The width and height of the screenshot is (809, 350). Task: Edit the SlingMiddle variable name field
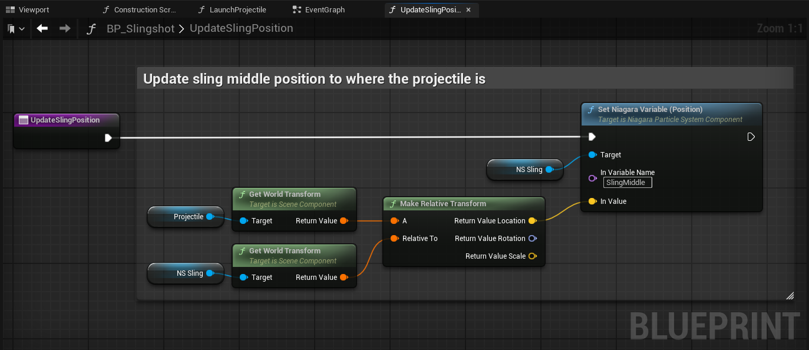coord(628,183)
